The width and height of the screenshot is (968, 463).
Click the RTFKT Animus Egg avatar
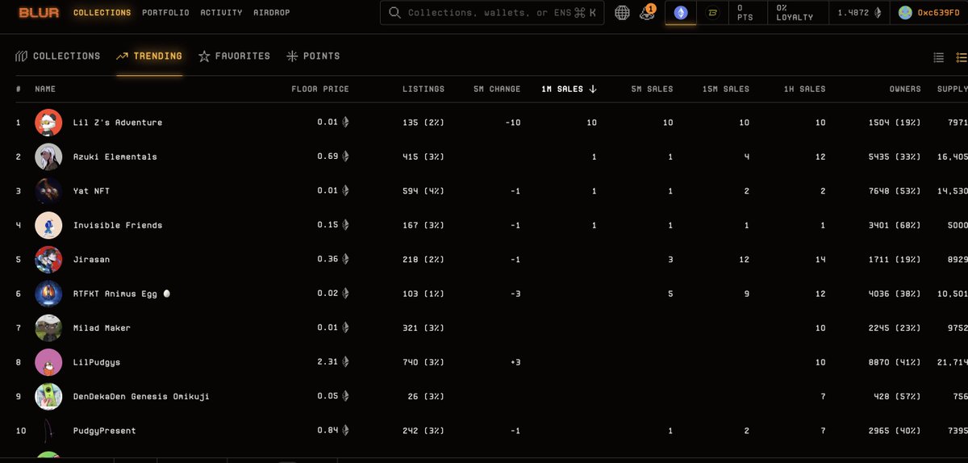(48, 294)
